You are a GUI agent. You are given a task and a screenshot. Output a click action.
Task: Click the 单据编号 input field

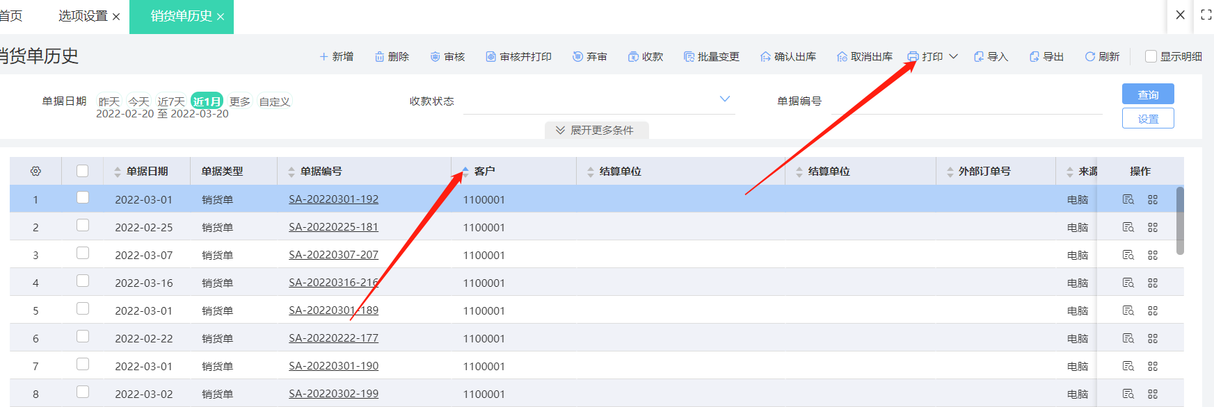[x=966, y=101]
